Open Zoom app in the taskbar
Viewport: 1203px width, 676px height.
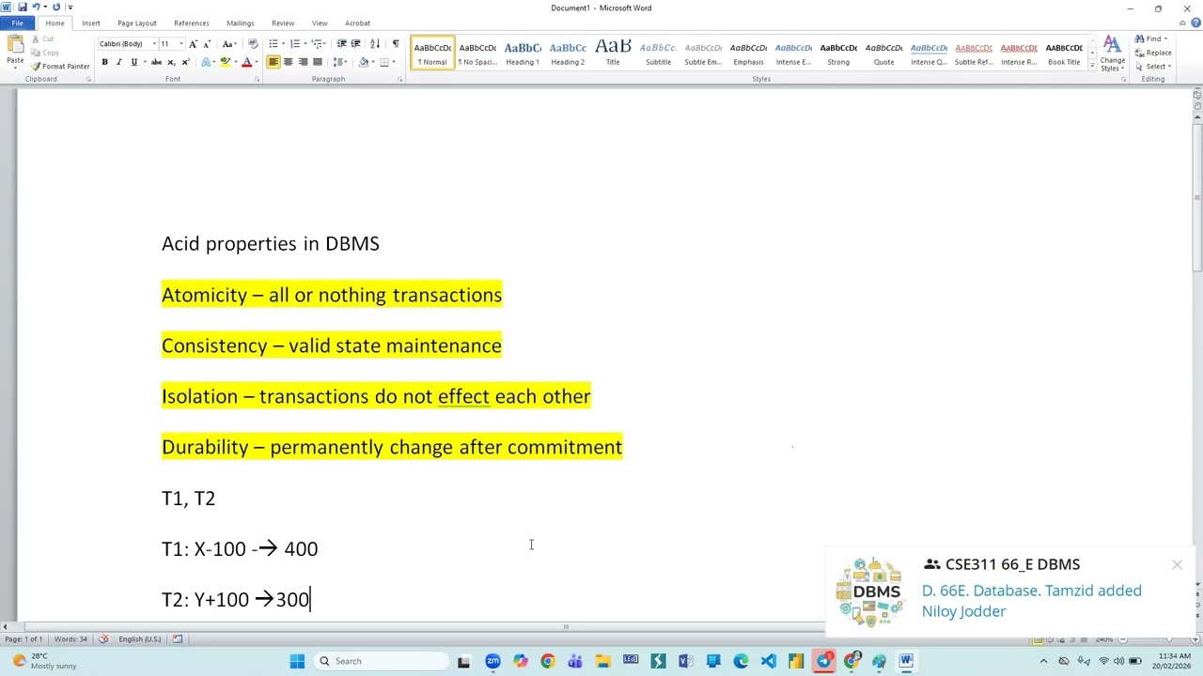[x=492, y=661]
